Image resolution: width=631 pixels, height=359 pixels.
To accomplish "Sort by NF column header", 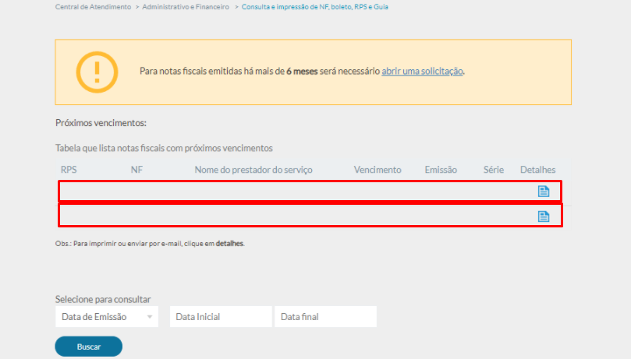I will click(136, 170).
